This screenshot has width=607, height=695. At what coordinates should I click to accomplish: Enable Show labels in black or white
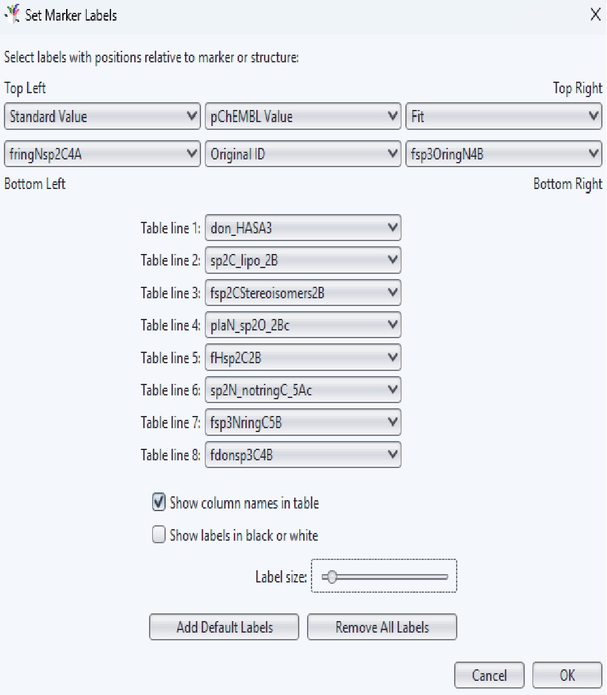click(x=159, y=535)
